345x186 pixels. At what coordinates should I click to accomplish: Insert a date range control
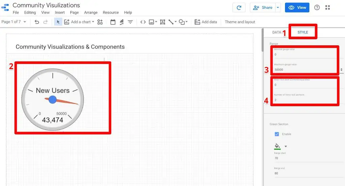coord(113,22)
